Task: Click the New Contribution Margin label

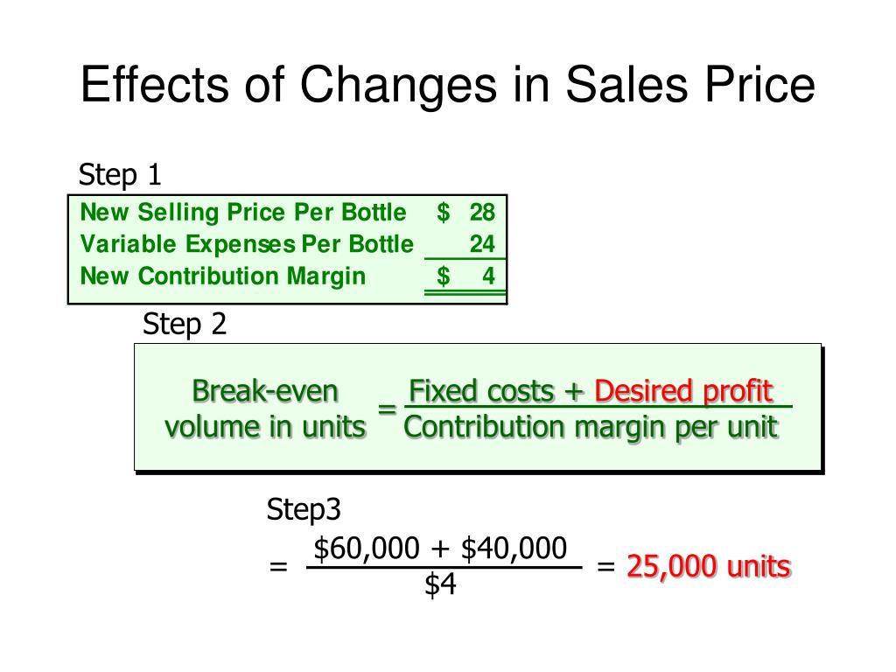Action: pos(223,276)
